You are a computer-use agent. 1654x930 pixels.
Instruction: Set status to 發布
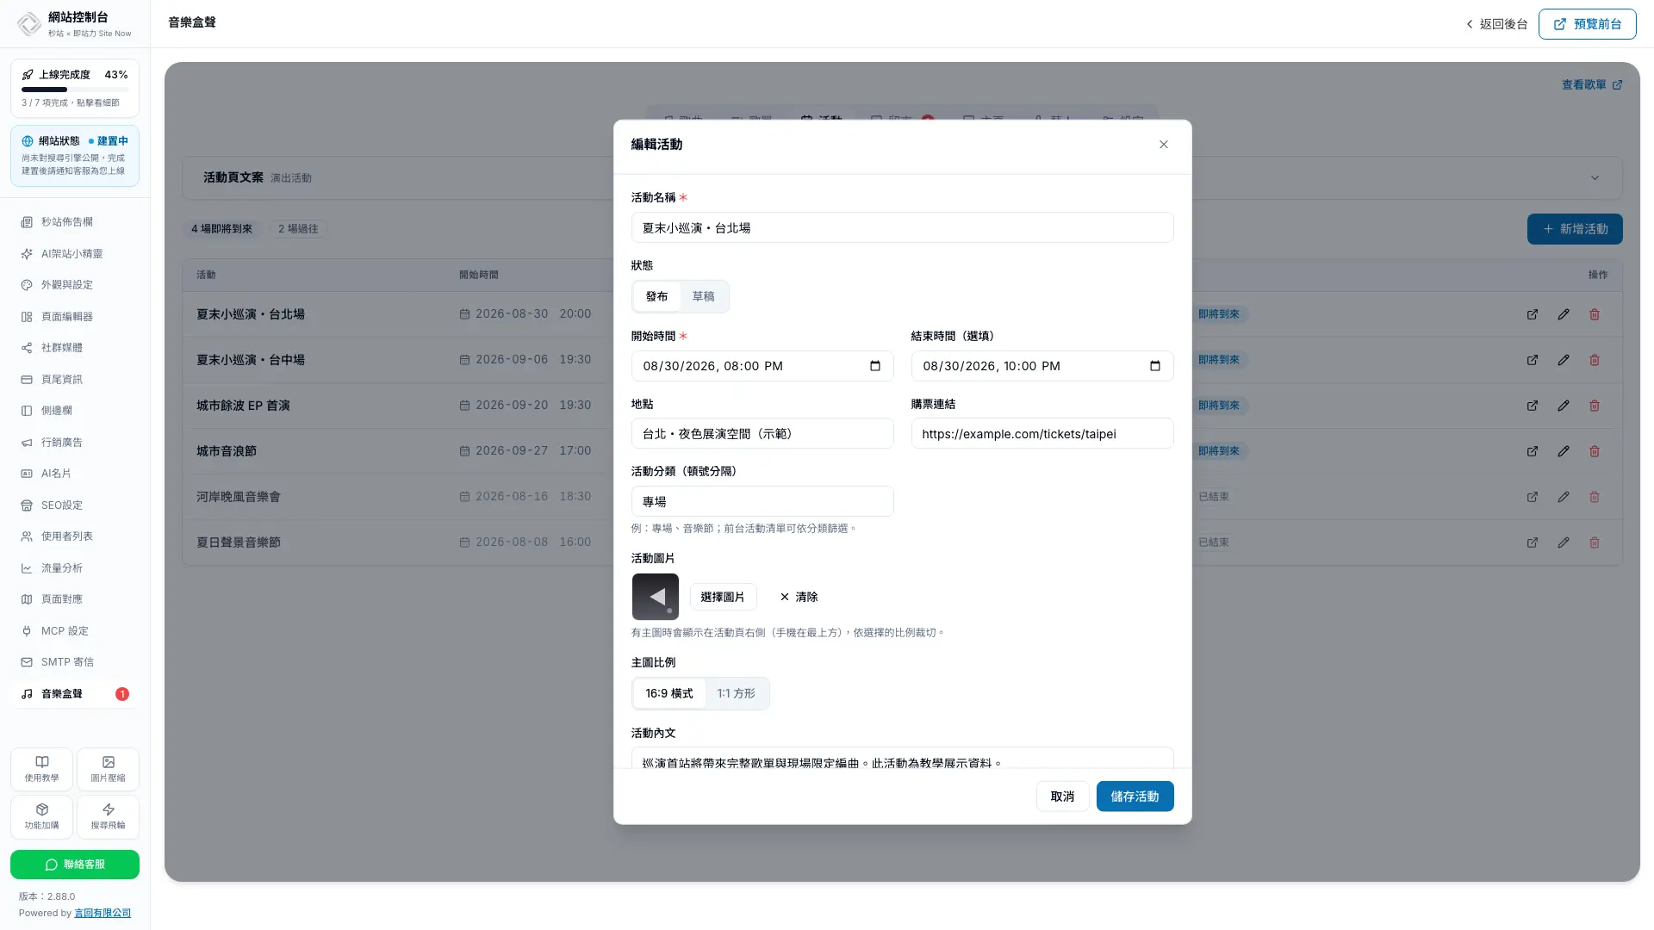tap(656, 296)
